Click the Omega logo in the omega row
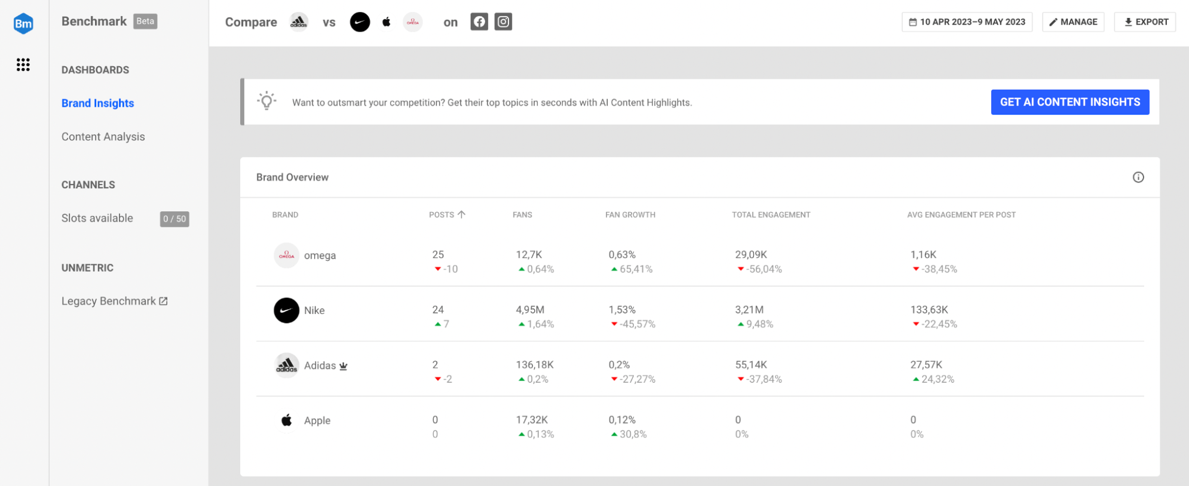This screenshot has width=1189, height=486. [287, 256]
